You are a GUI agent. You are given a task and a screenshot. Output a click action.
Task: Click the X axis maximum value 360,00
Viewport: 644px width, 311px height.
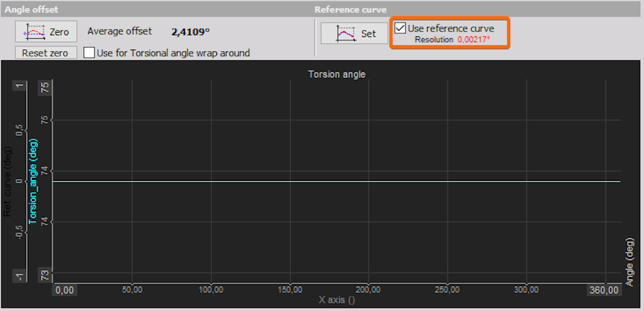[606, 290]
